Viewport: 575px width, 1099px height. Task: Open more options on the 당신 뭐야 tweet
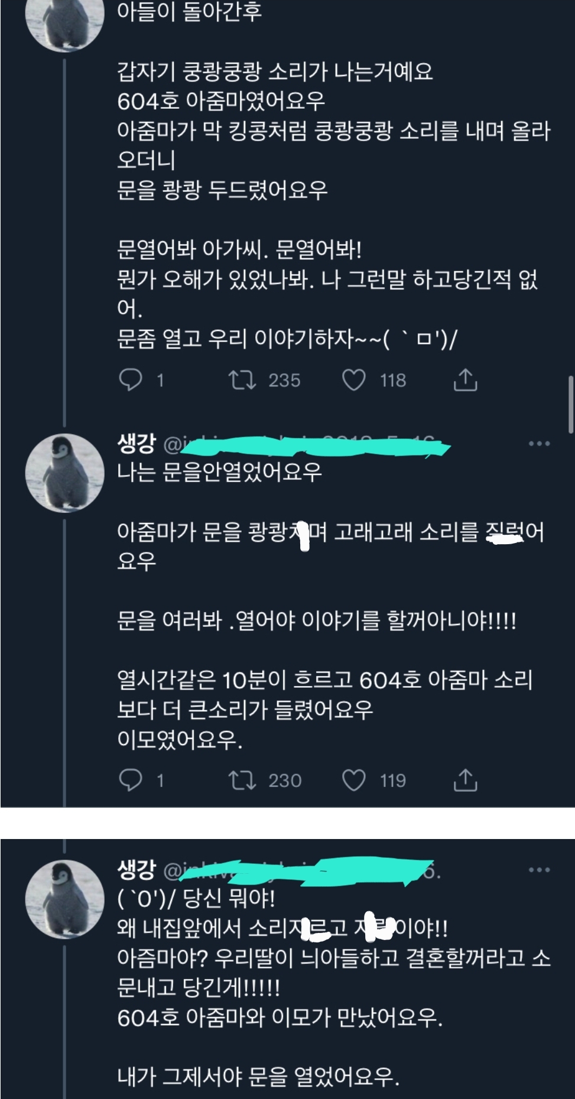(539, 870)
